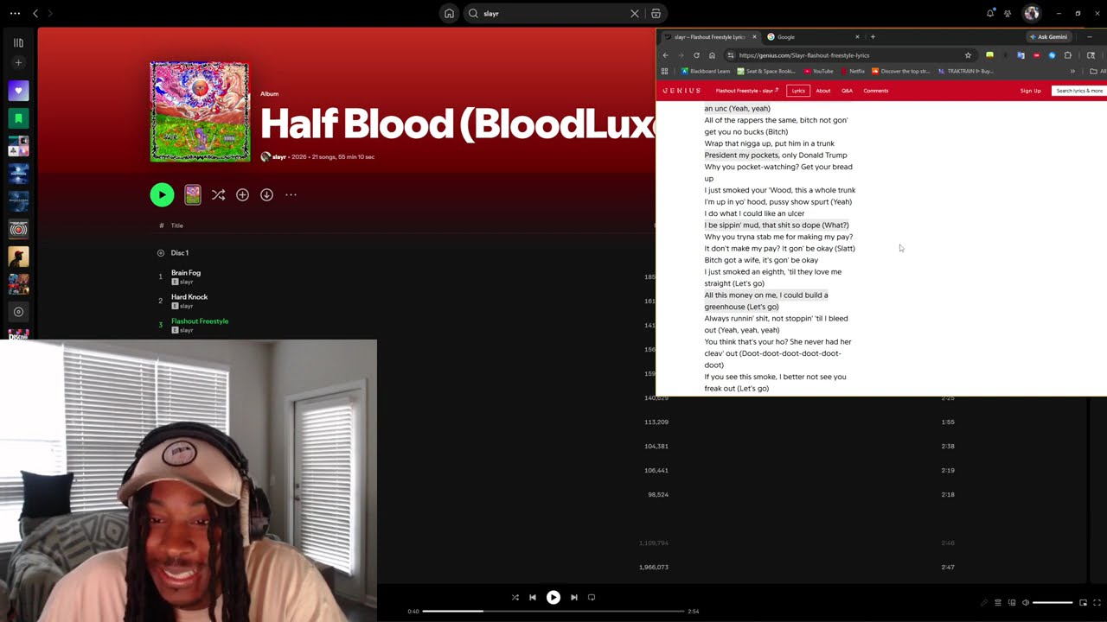Screen dimensions: 1107x622
Task: Open lyrics mic icon in player bar
Action: (x=983, y=603)
